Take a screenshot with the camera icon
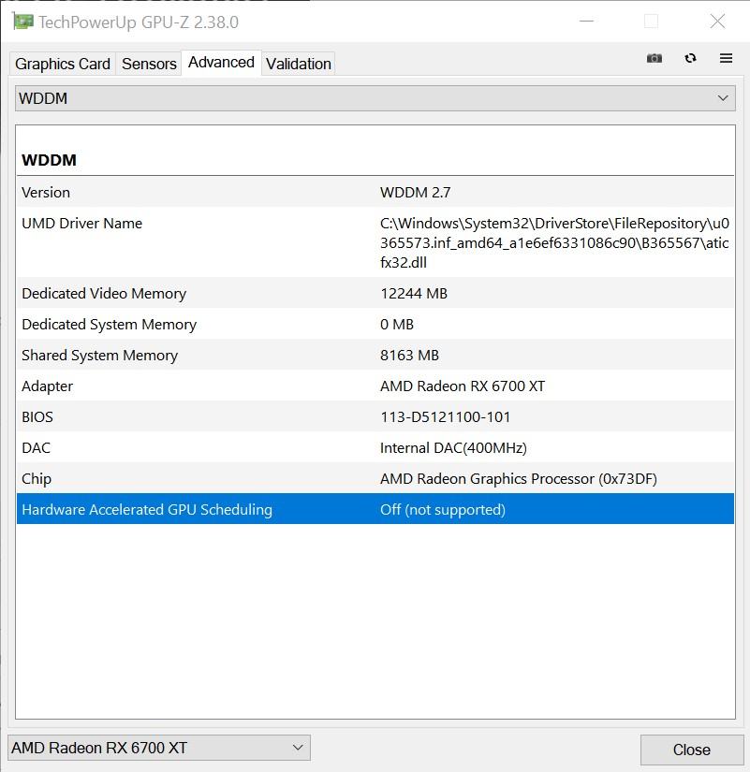This screenshot has height=772, width=750. tap(654, 59)
